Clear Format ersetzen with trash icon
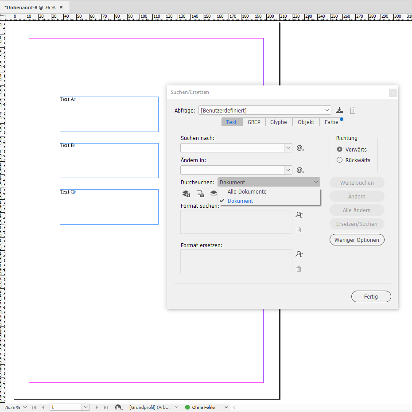This screenshot has width=412, height=412. coord(299,269)
